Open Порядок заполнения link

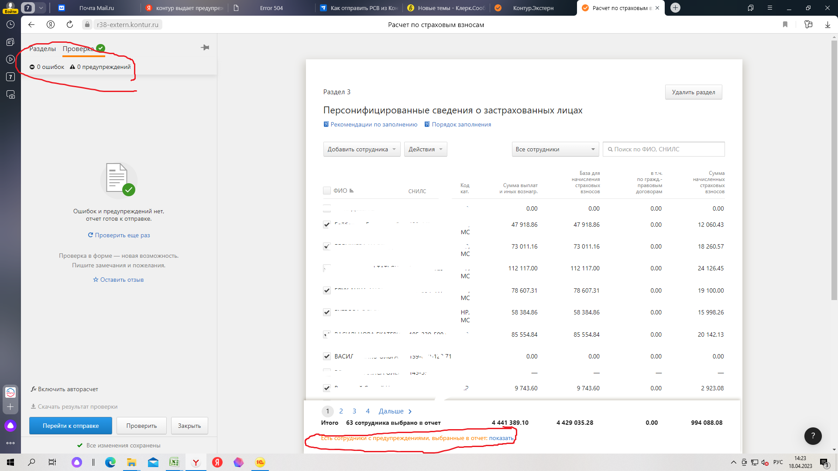pyautogui.click(x=458, y=124)
